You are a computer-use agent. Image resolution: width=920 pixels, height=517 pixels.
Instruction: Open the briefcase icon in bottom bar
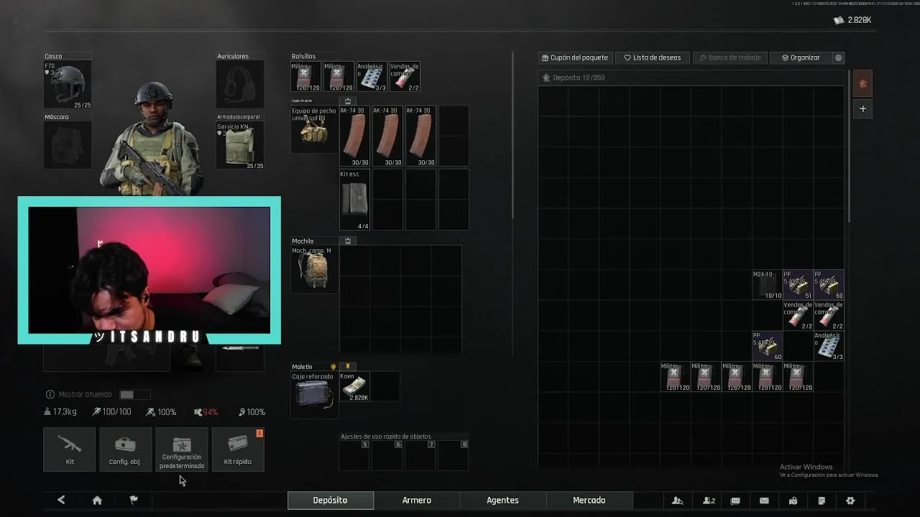point(793,500)
